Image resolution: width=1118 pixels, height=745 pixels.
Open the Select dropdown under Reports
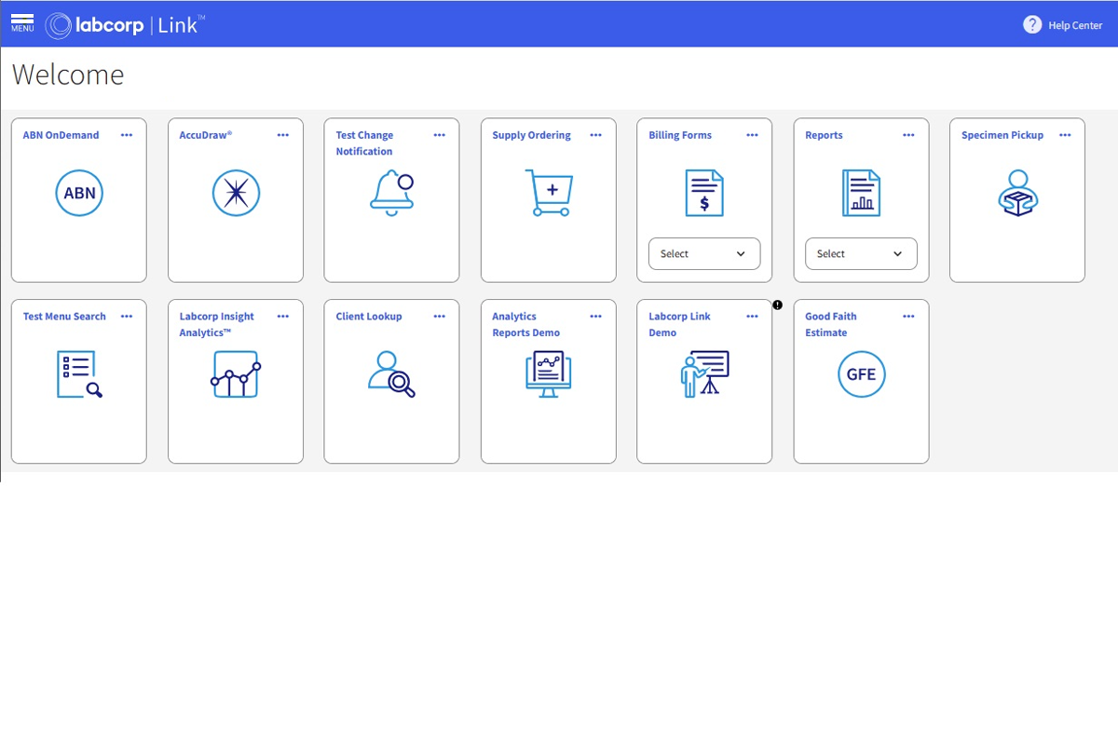(x=860, y=253)
